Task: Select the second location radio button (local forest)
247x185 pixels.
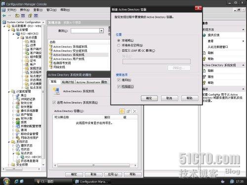Action: click(119, 45)
